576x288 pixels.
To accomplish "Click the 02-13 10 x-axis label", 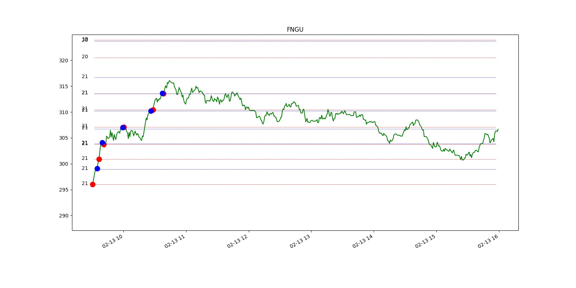I will tap(113, 241).
